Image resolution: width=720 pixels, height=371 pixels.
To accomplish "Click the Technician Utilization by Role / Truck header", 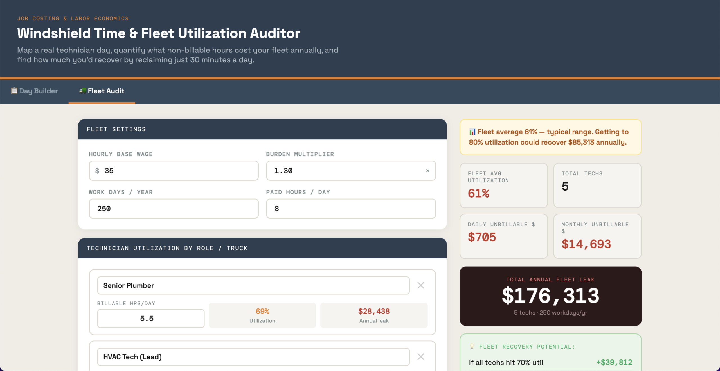I will 262,248.
